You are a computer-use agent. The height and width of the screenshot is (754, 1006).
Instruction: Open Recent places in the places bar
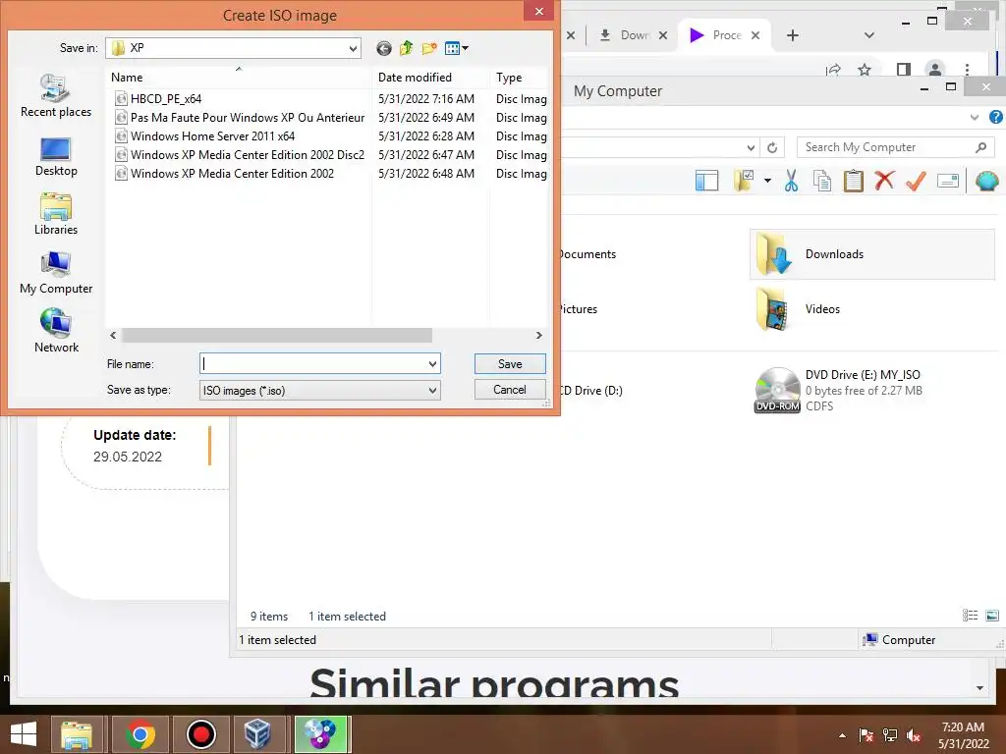[x=56, y=96]
